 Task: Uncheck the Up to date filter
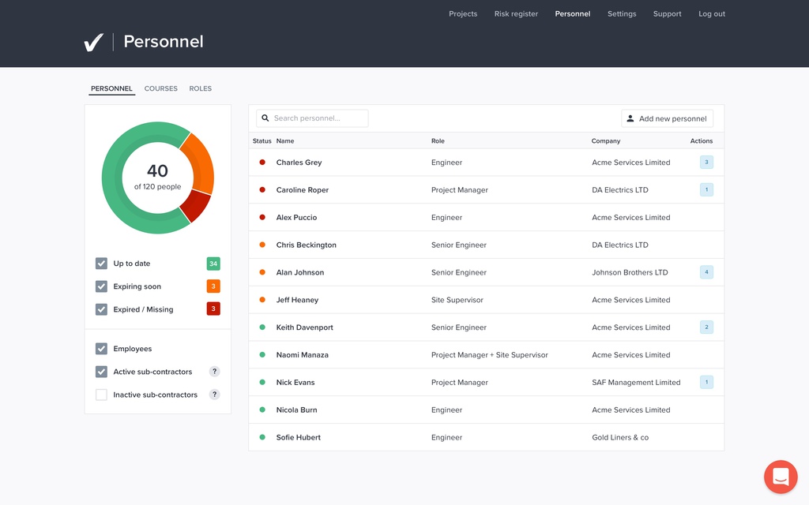101,263
